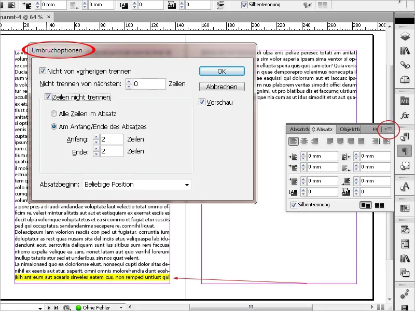
Task: Select the document tab at 64 %
Action: coord(21,17)
